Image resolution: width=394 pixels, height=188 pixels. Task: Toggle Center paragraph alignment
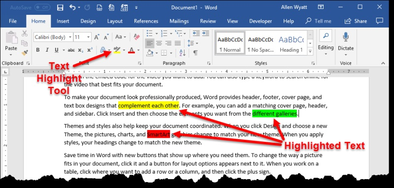pos(159,43)
